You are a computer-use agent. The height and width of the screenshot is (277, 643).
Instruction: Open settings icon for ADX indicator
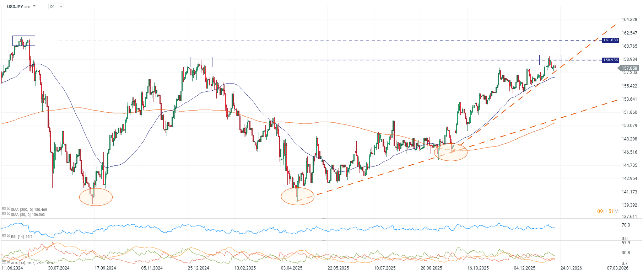point(4,262)
